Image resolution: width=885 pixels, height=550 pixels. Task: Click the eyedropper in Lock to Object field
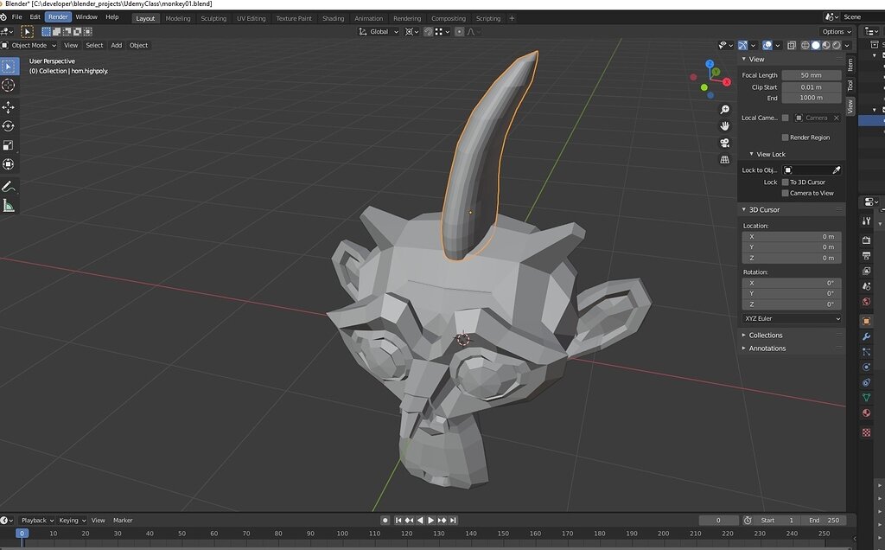pyautogui.click(x=836, y=170)
